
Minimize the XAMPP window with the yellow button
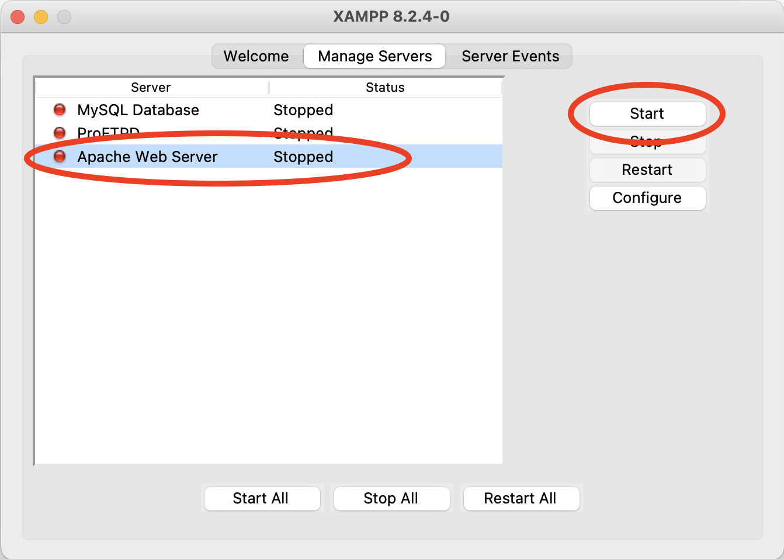pos(41,17)
